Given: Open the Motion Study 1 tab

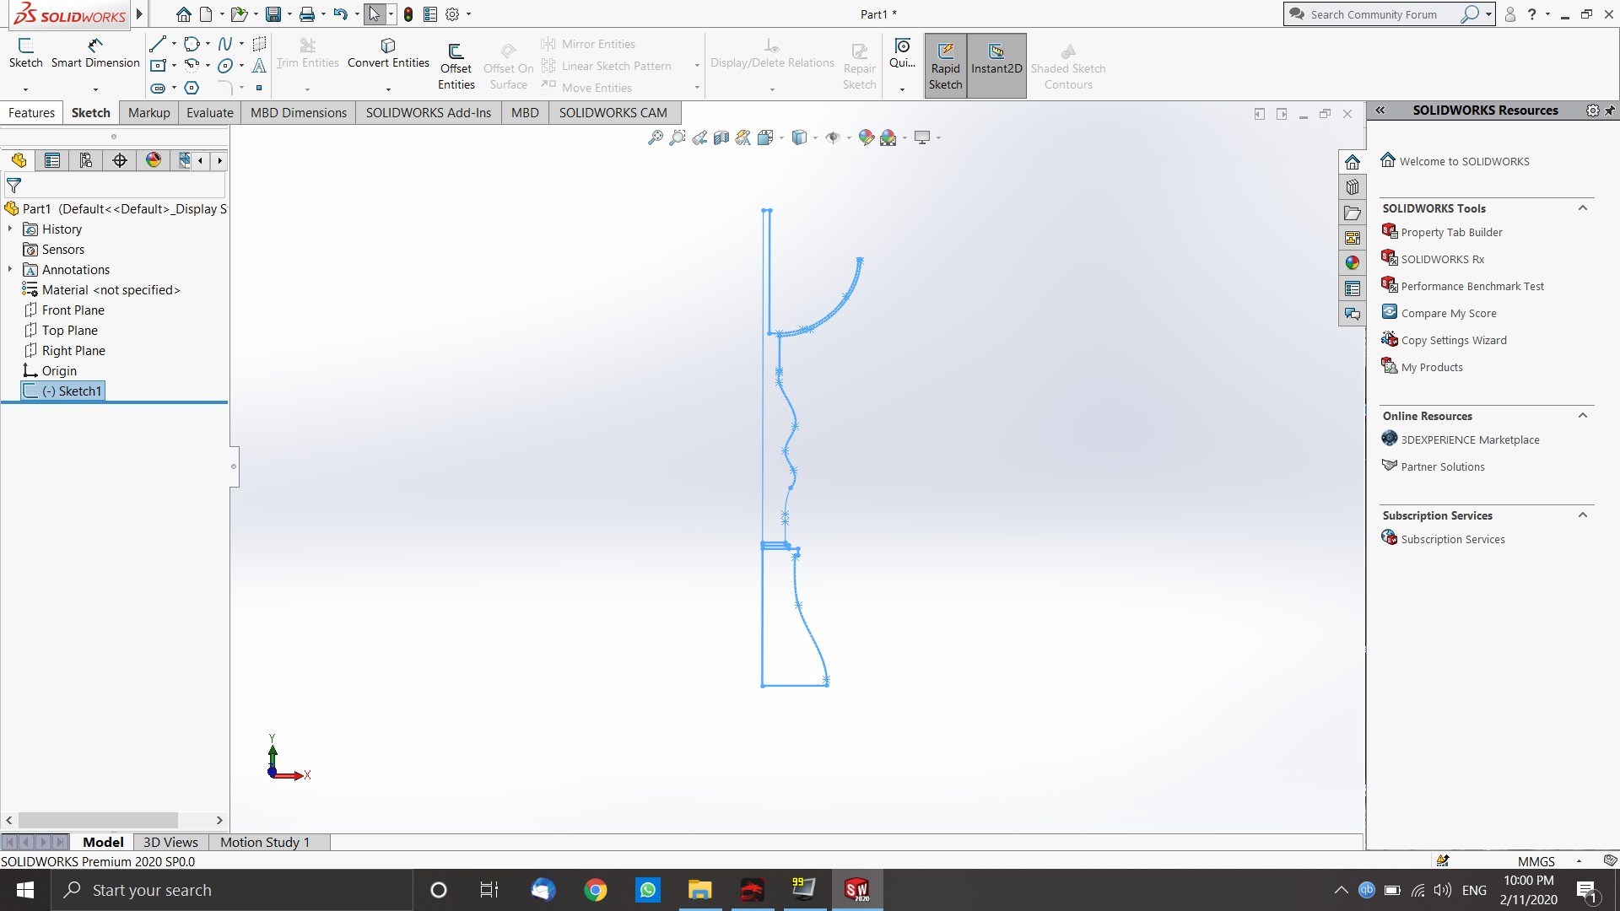Looking at the screenshot, I should tap(265, 842).
